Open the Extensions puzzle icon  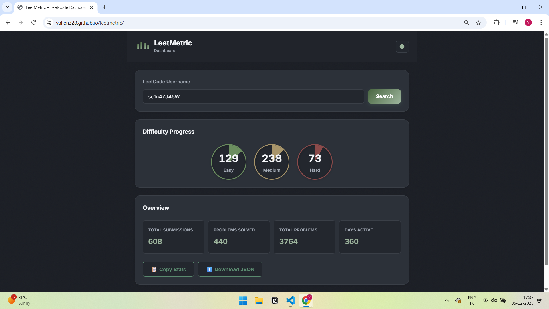click(x=496, y=23)
